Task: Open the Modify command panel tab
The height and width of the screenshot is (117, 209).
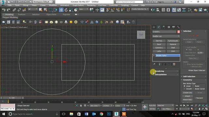Action: (159, 27)
